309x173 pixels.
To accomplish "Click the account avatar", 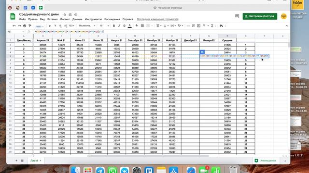I will pyautogui.click(x=284, y=16).
